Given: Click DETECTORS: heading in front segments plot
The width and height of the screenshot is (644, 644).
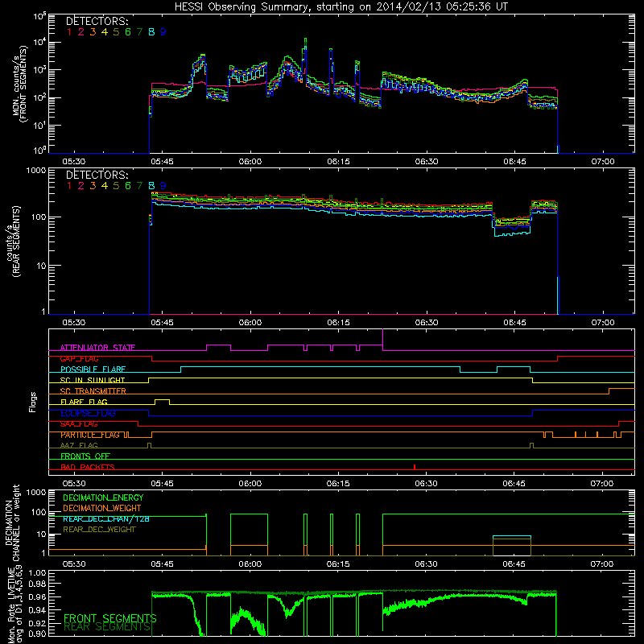Looking at the screenshot, I should coord(97,21).
